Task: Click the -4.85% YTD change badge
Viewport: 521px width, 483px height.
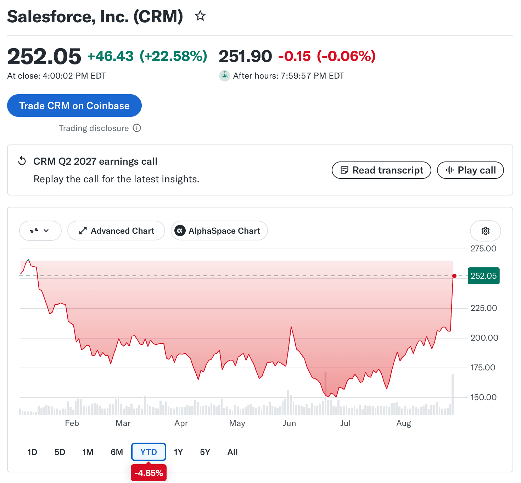Action: (x=149, y=473)
